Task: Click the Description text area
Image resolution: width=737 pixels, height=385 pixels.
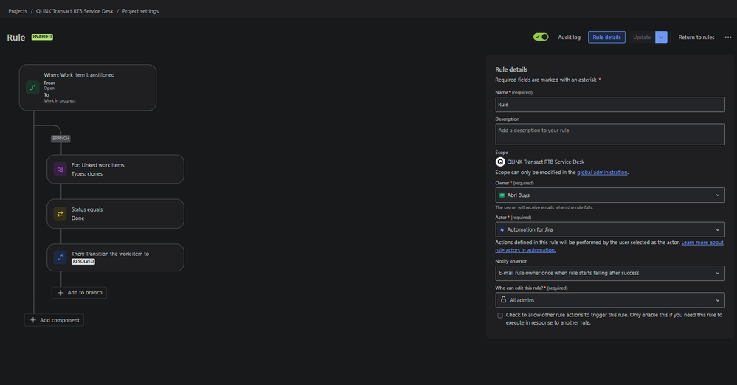Action: pyautogui.click(x=610, y=134)
